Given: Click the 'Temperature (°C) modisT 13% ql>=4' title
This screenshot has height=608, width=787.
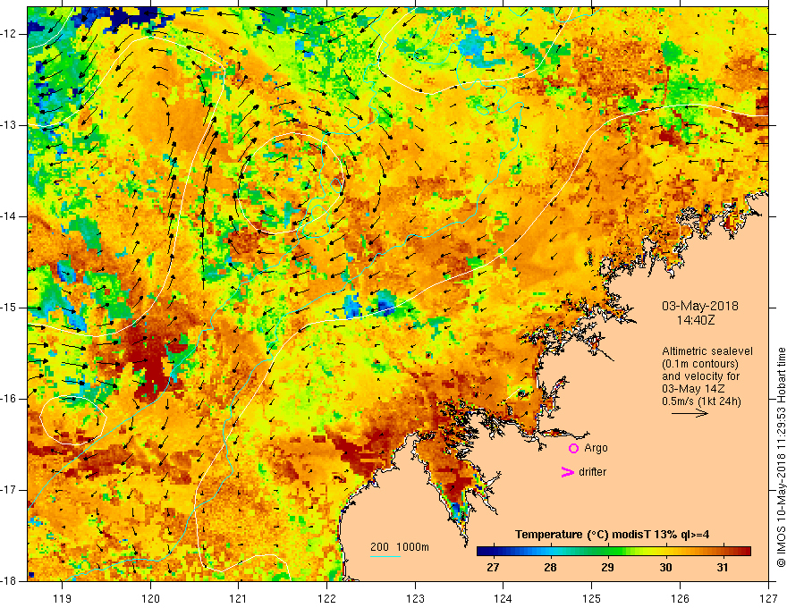Looking at the screenshot, I should click(612, 535).
